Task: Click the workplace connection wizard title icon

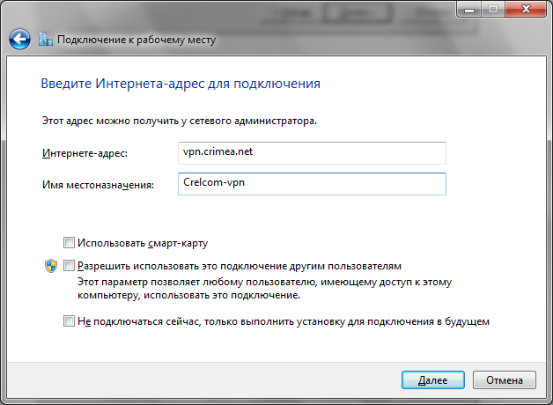Action: coord(46,39)
